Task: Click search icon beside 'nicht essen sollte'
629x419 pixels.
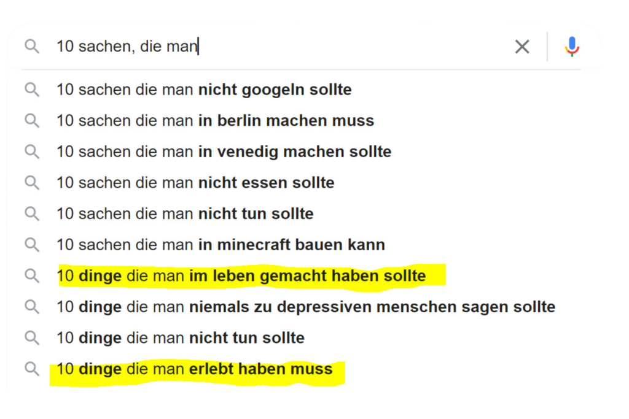Action: 32,183
